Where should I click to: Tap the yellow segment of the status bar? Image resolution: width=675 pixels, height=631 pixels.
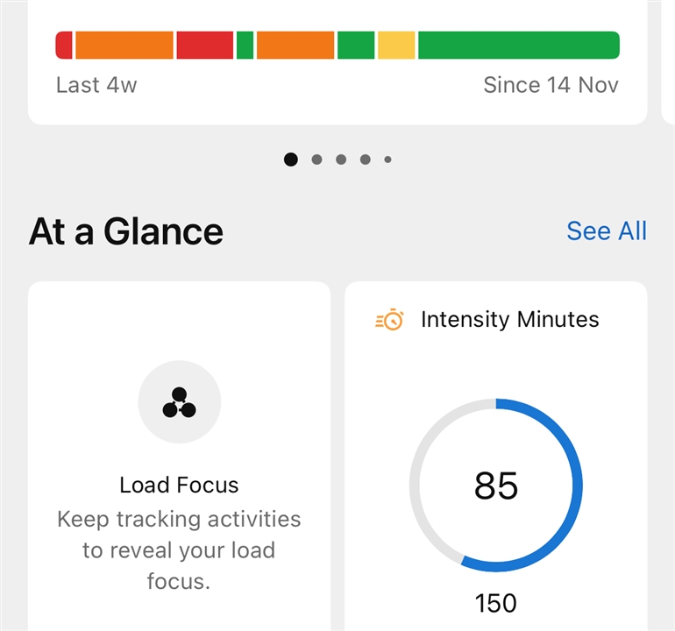point(396,45)
